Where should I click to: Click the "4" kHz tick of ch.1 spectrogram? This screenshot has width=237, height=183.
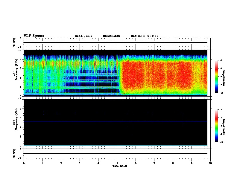[21, 78]
